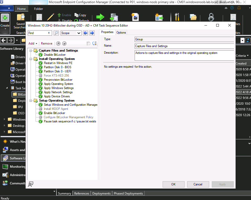Go to next search result arrow

[x=92, y=33]
